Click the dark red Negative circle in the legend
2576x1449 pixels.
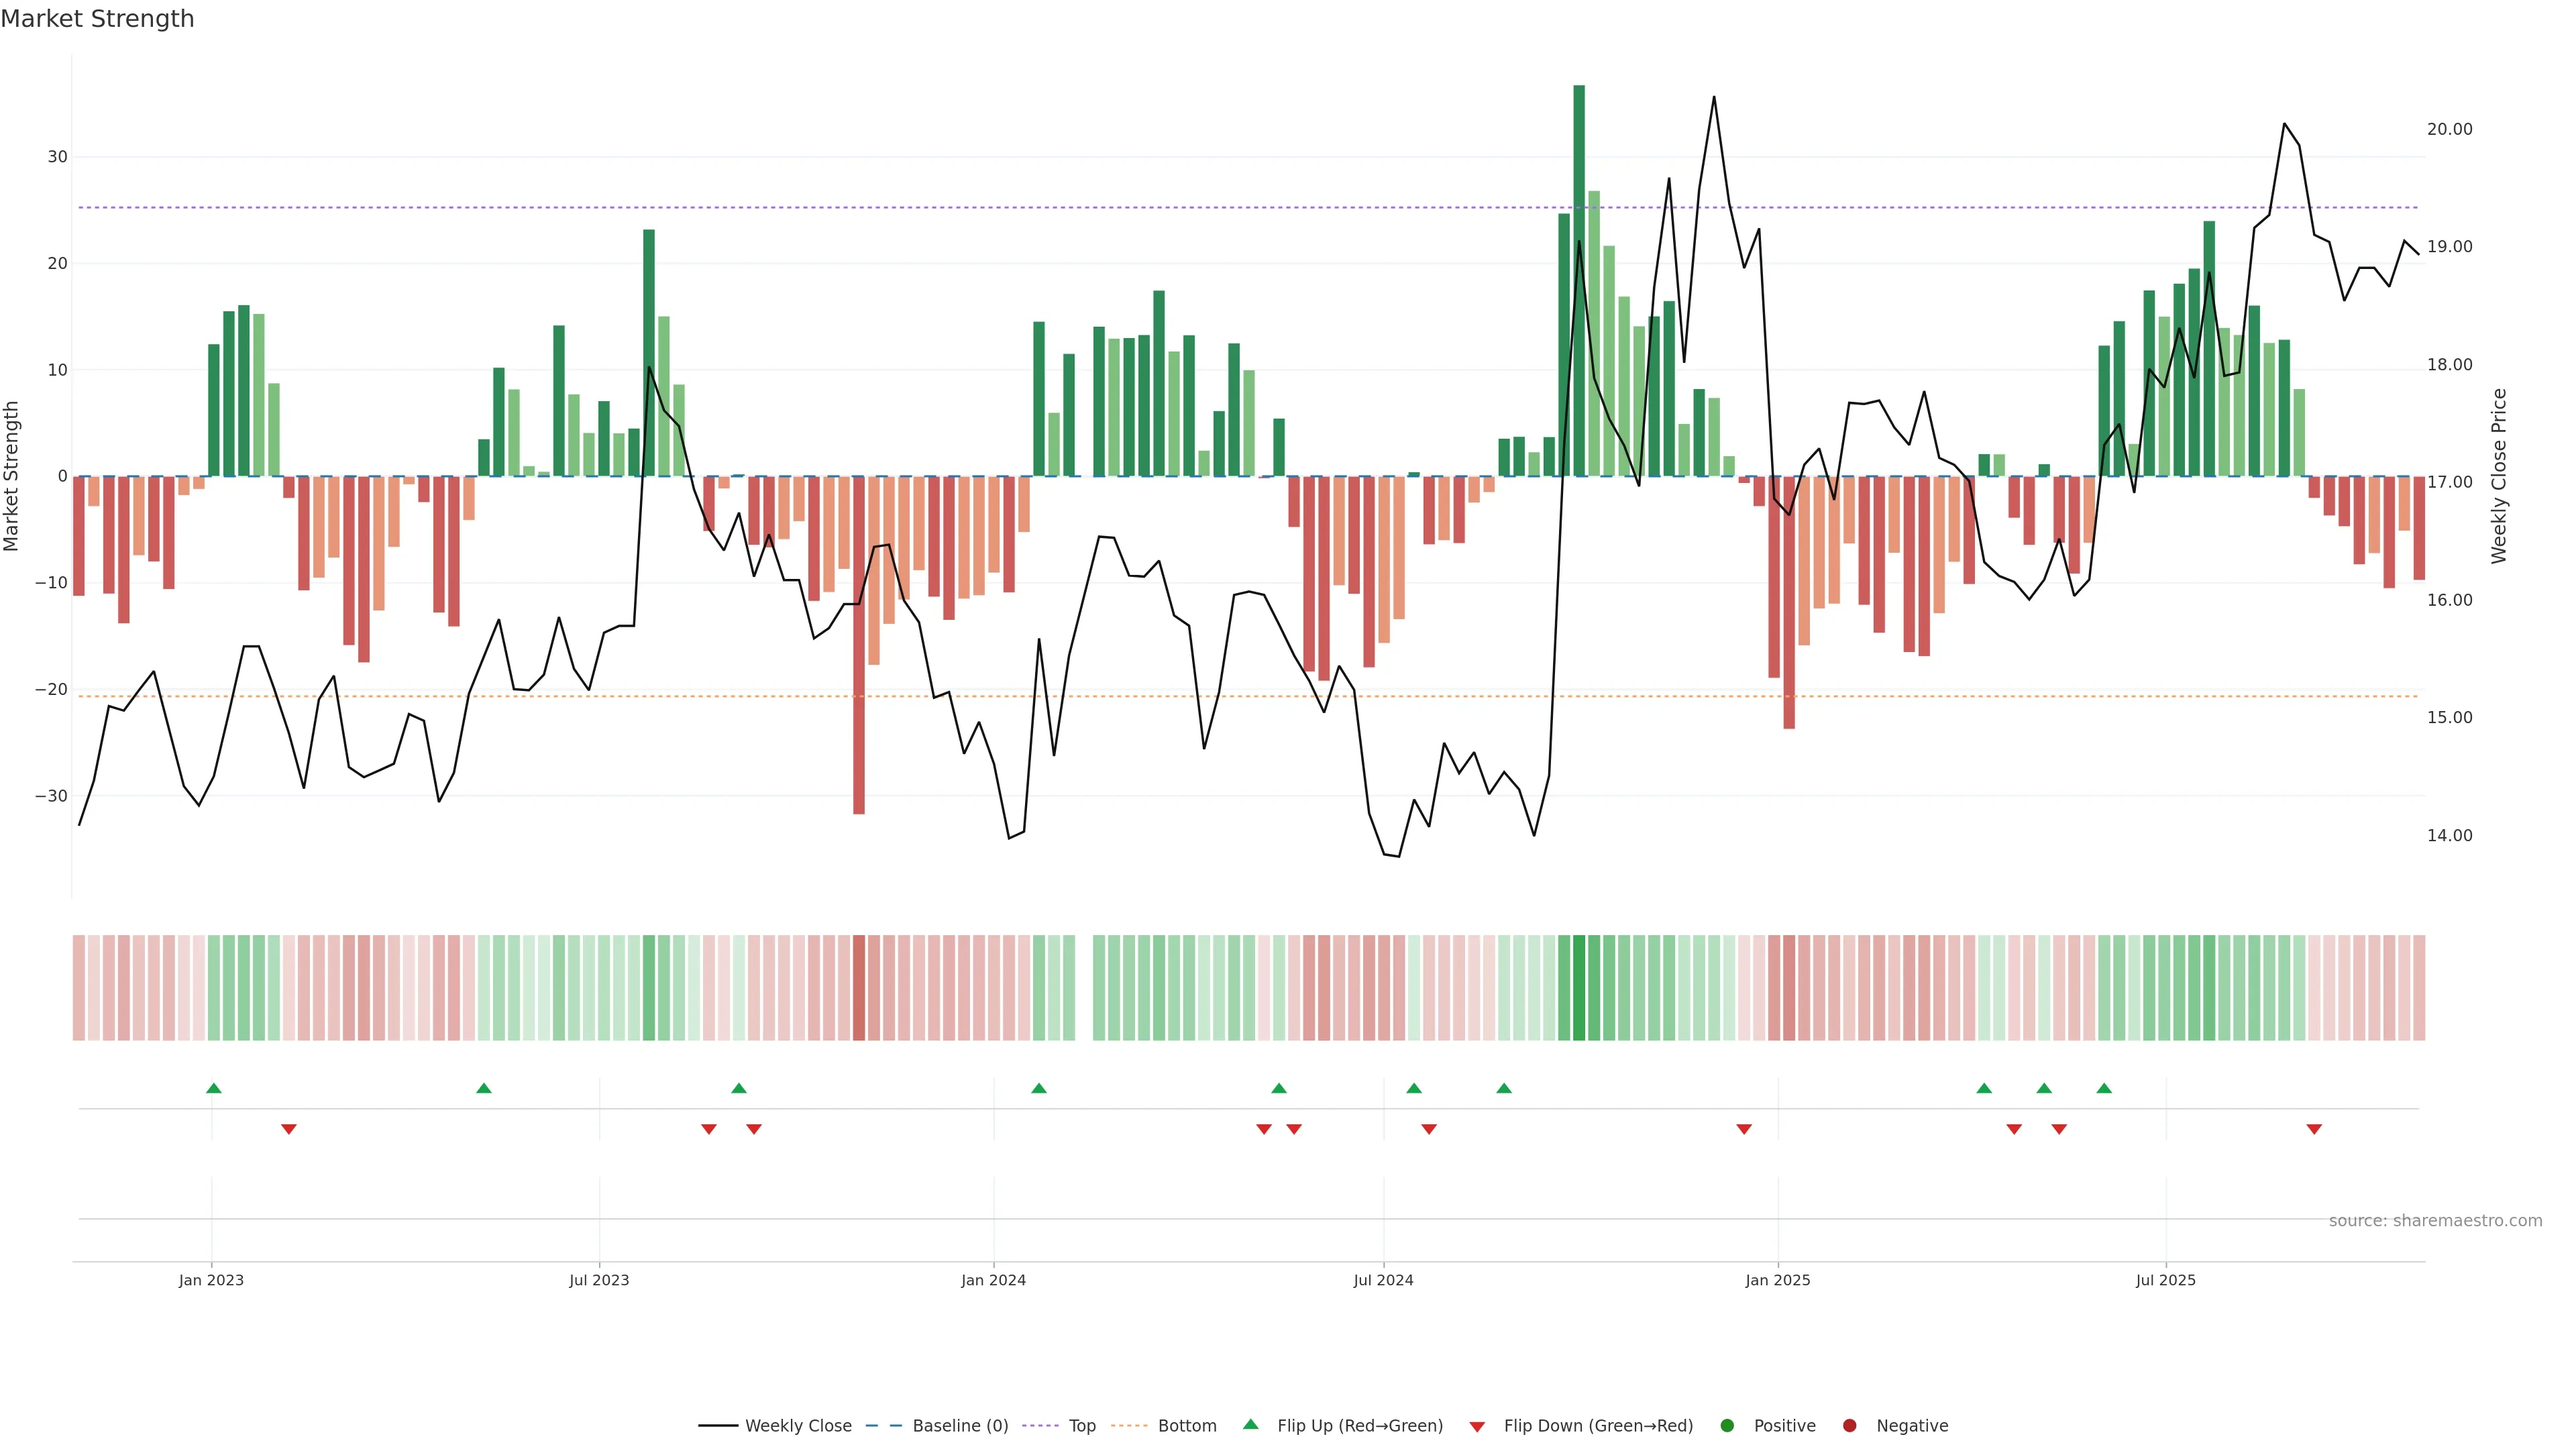[x=1849, y=1426]
